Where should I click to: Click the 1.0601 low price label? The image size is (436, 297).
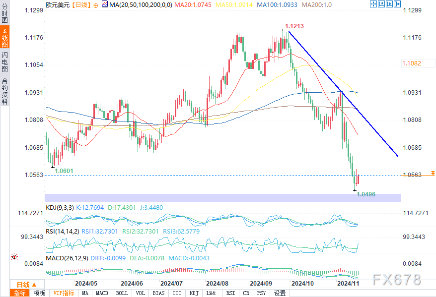click(x=64, y=171)
